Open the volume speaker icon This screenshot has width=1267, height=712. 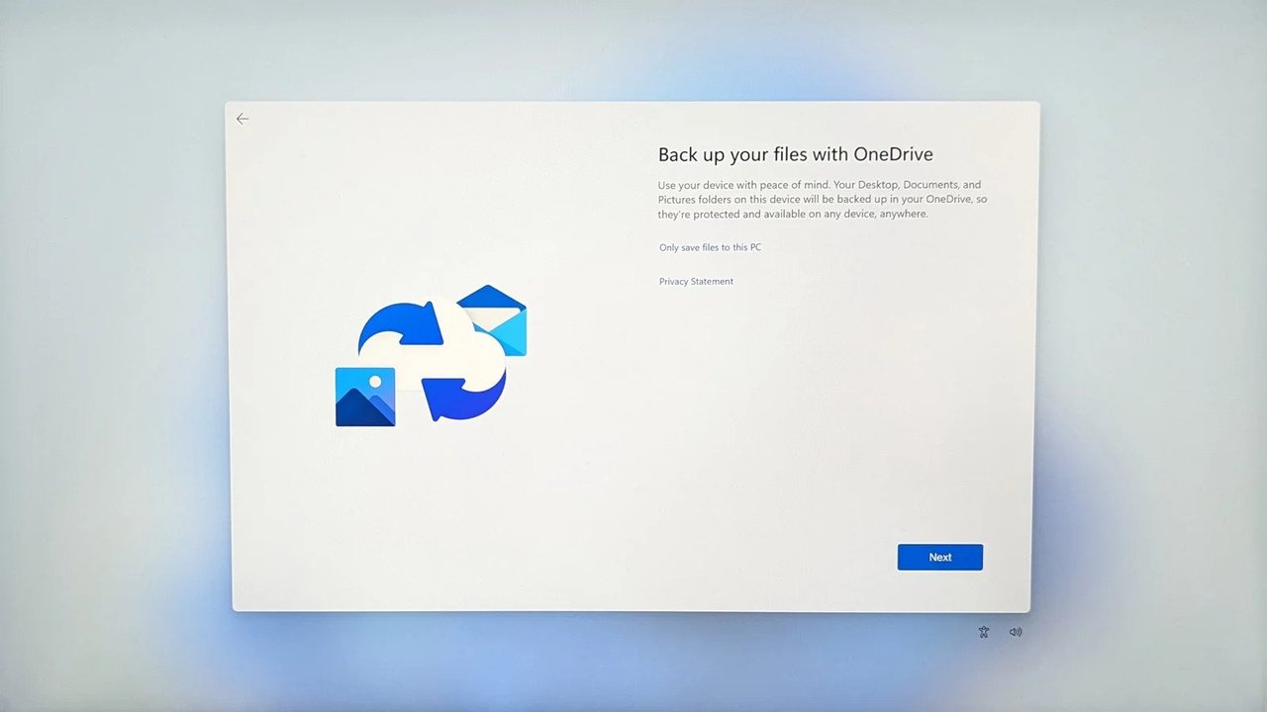point(1016,632)
